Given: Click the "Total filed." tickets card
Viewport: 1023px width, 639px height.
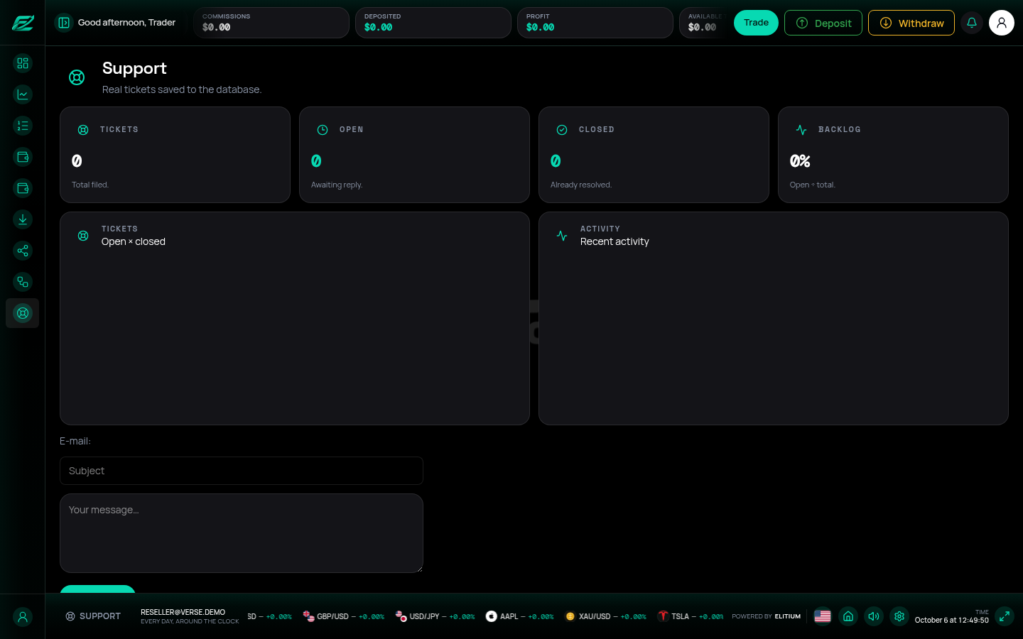Looking at the screenshot, I should pyautogui.click(x=175, y=155).
